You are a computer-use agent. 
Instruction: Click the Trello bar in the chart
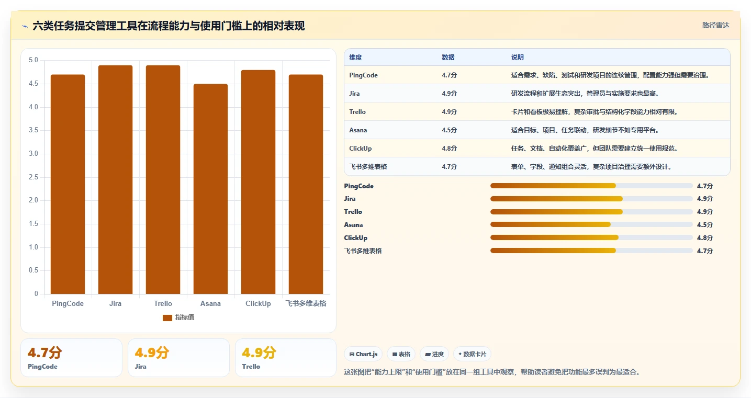[x=163, y=179]
